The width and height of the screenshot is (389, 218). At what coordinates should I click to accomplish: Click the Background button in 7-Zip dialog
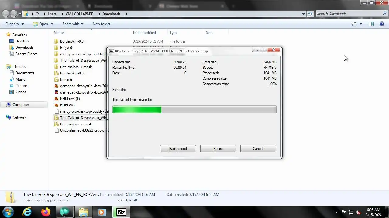pyautogui.click(x=178, y=149)
